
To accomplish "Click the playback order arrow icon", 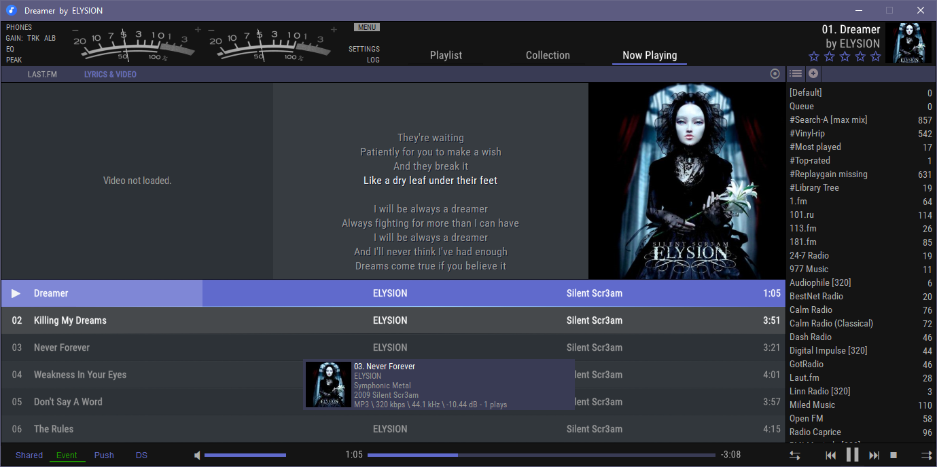I will [x=925, y=455].
